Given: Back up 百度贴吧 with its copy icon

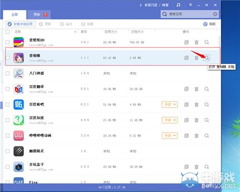Looking at the screenshot, I should 186,104.
